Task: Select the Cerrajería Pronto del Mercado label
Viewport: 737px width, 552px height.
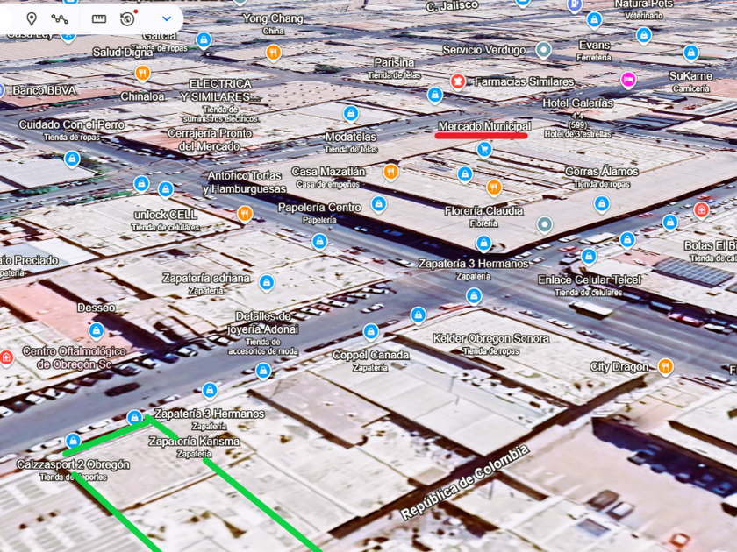Action: [210, 140]
